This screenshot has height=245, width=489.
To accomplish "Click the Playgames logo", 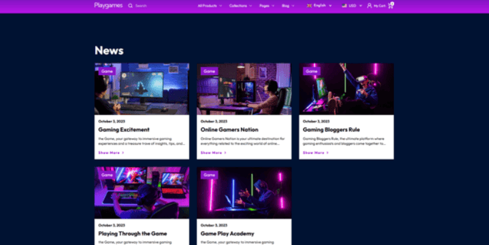I will tap(108, 5).
